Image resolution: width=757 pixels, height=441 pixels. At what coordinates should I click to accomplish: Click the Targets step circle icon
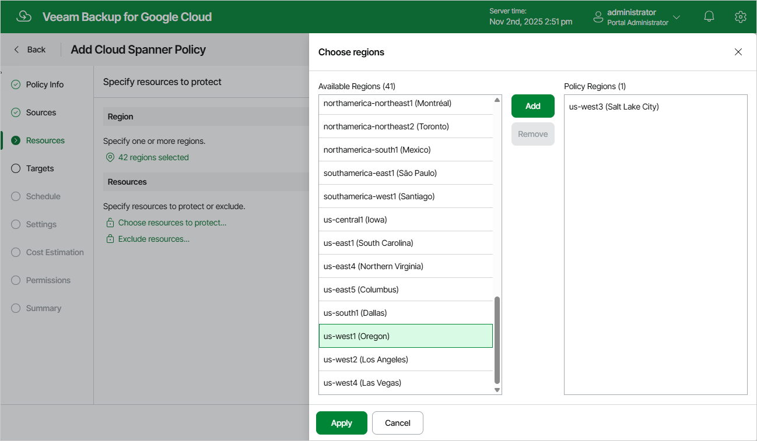(16, 168)
